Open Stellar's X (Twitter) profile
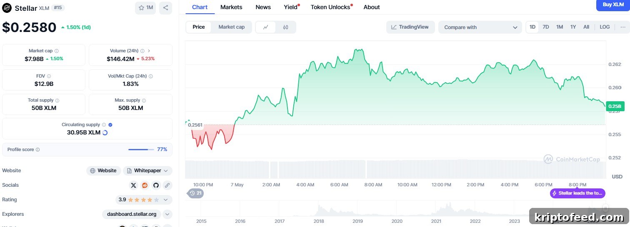Image resolution: width=630 pixels, height=227 pixels. tap(133, 185)
